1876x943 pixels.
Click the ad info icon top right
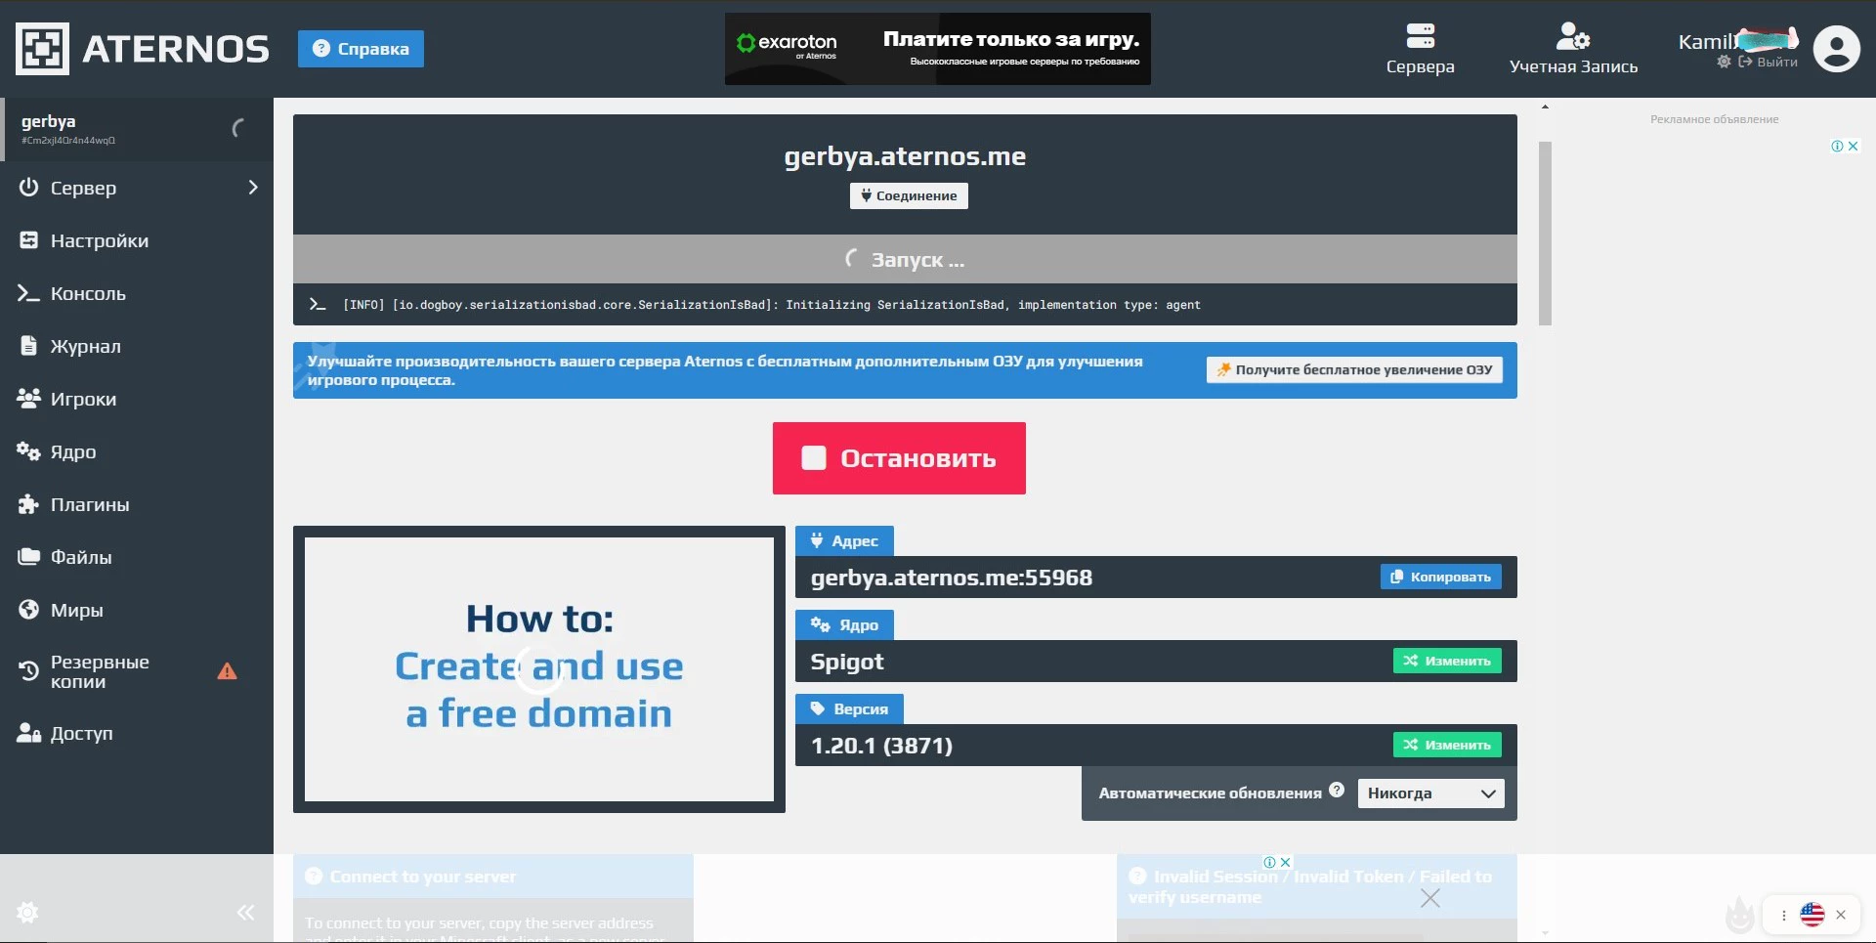click(1837, 146)
